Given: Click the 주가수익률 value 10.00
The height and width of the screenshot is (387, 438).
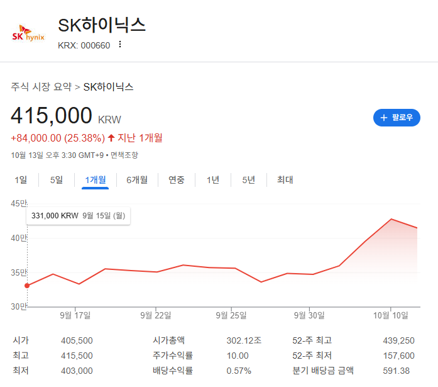Looking at the screenshot, I should [238, 356].
